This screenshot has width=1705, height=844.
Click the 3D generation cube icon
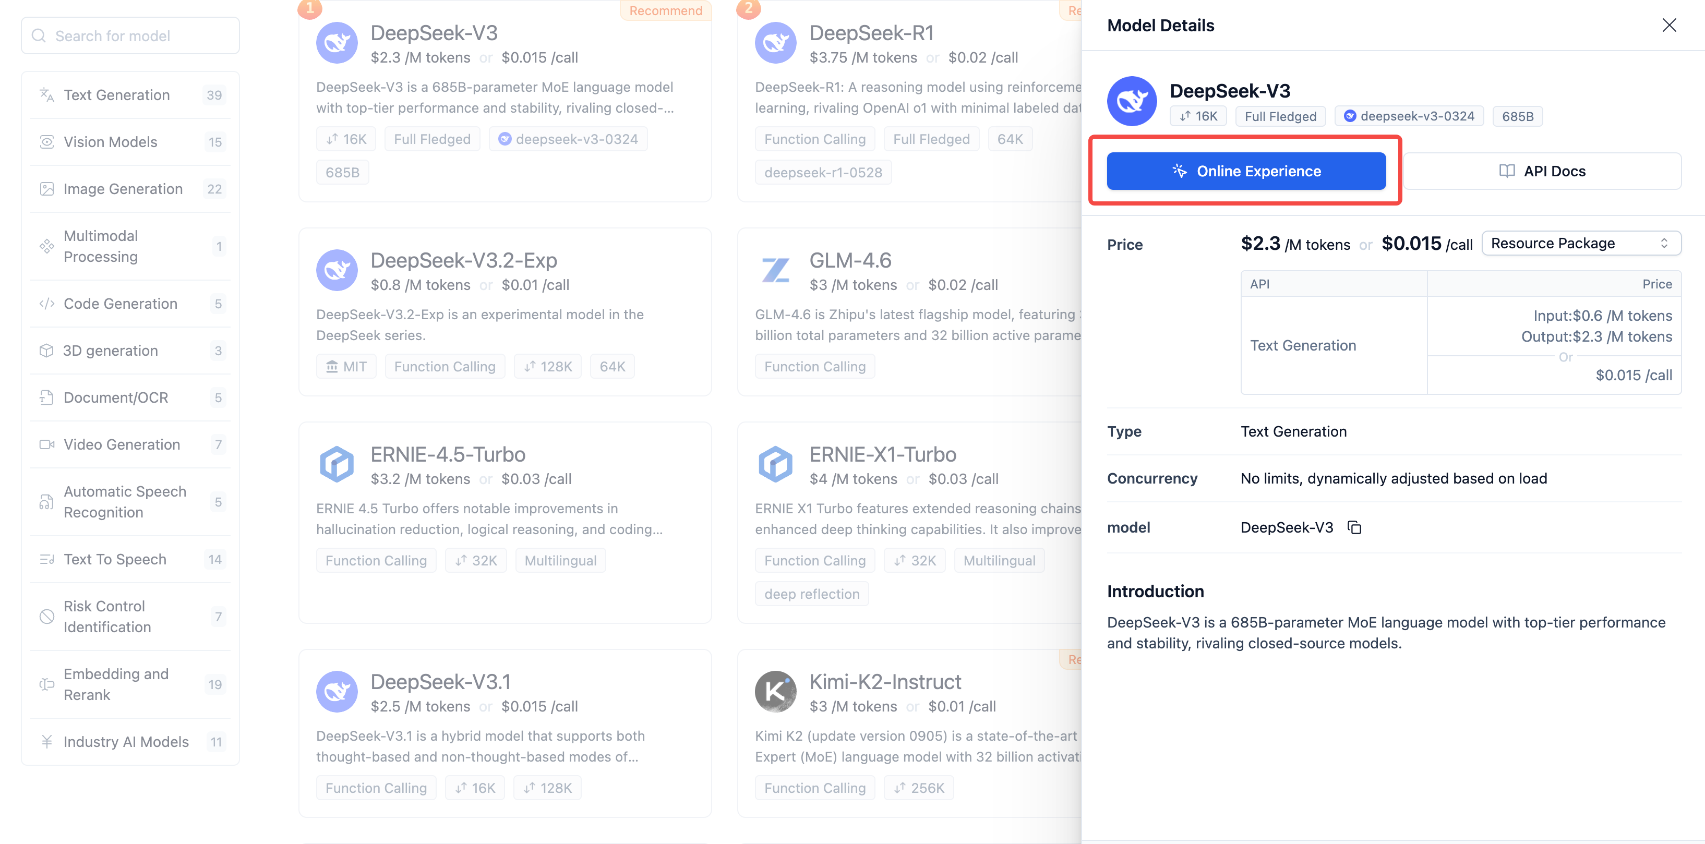(x=46, y=351)
